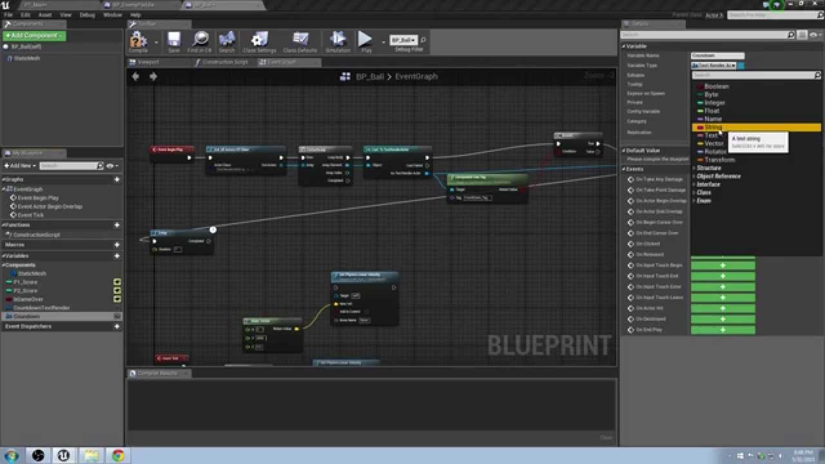Add new variable with plus icon

[x=117, y=256]
